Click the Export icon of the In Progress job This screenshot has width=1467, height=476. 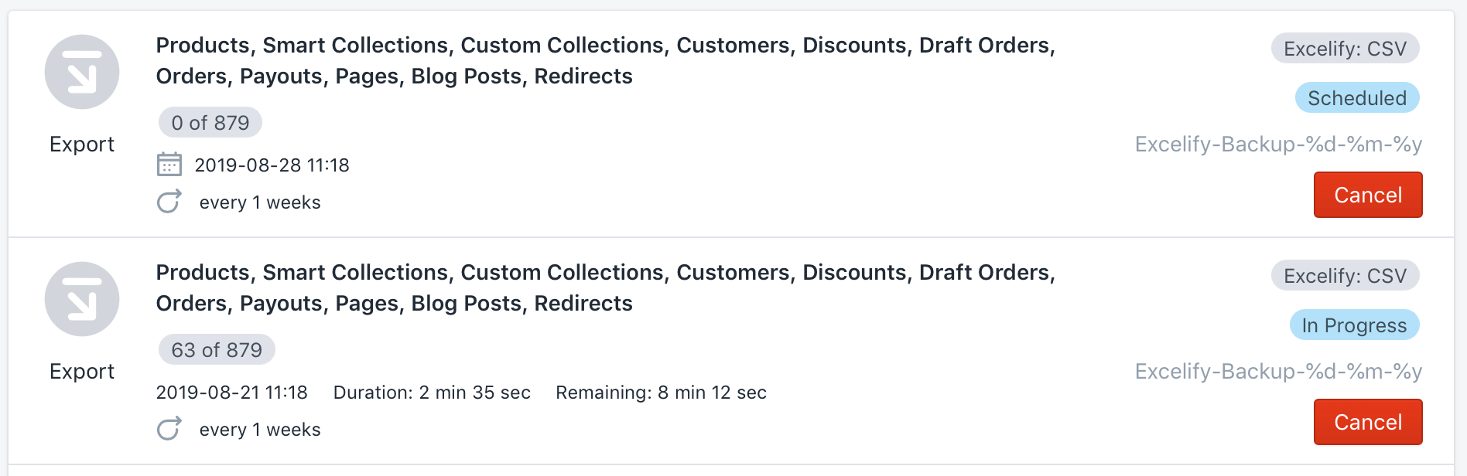[x=82, y=299]
